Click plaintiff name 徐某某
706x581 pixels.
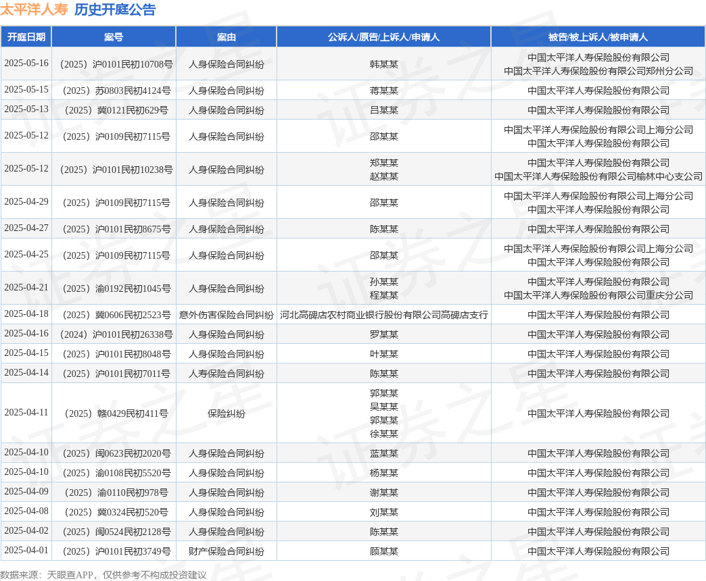click(x=383, y=434)
